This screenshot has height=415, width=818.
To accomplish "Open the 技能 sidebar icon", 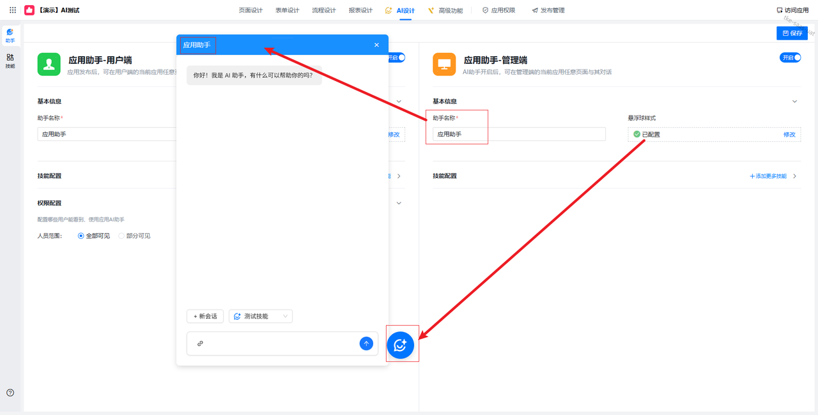I will click(x=10, y=61).
